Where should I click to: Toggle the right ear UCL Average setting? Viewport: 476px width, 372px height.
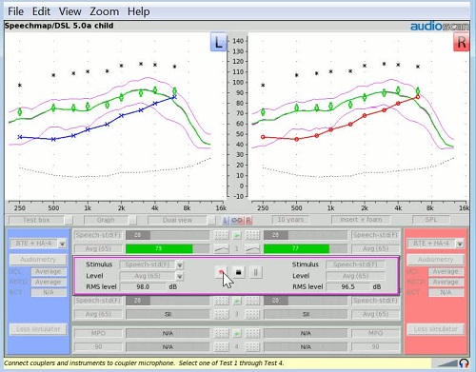click(446, 272)
